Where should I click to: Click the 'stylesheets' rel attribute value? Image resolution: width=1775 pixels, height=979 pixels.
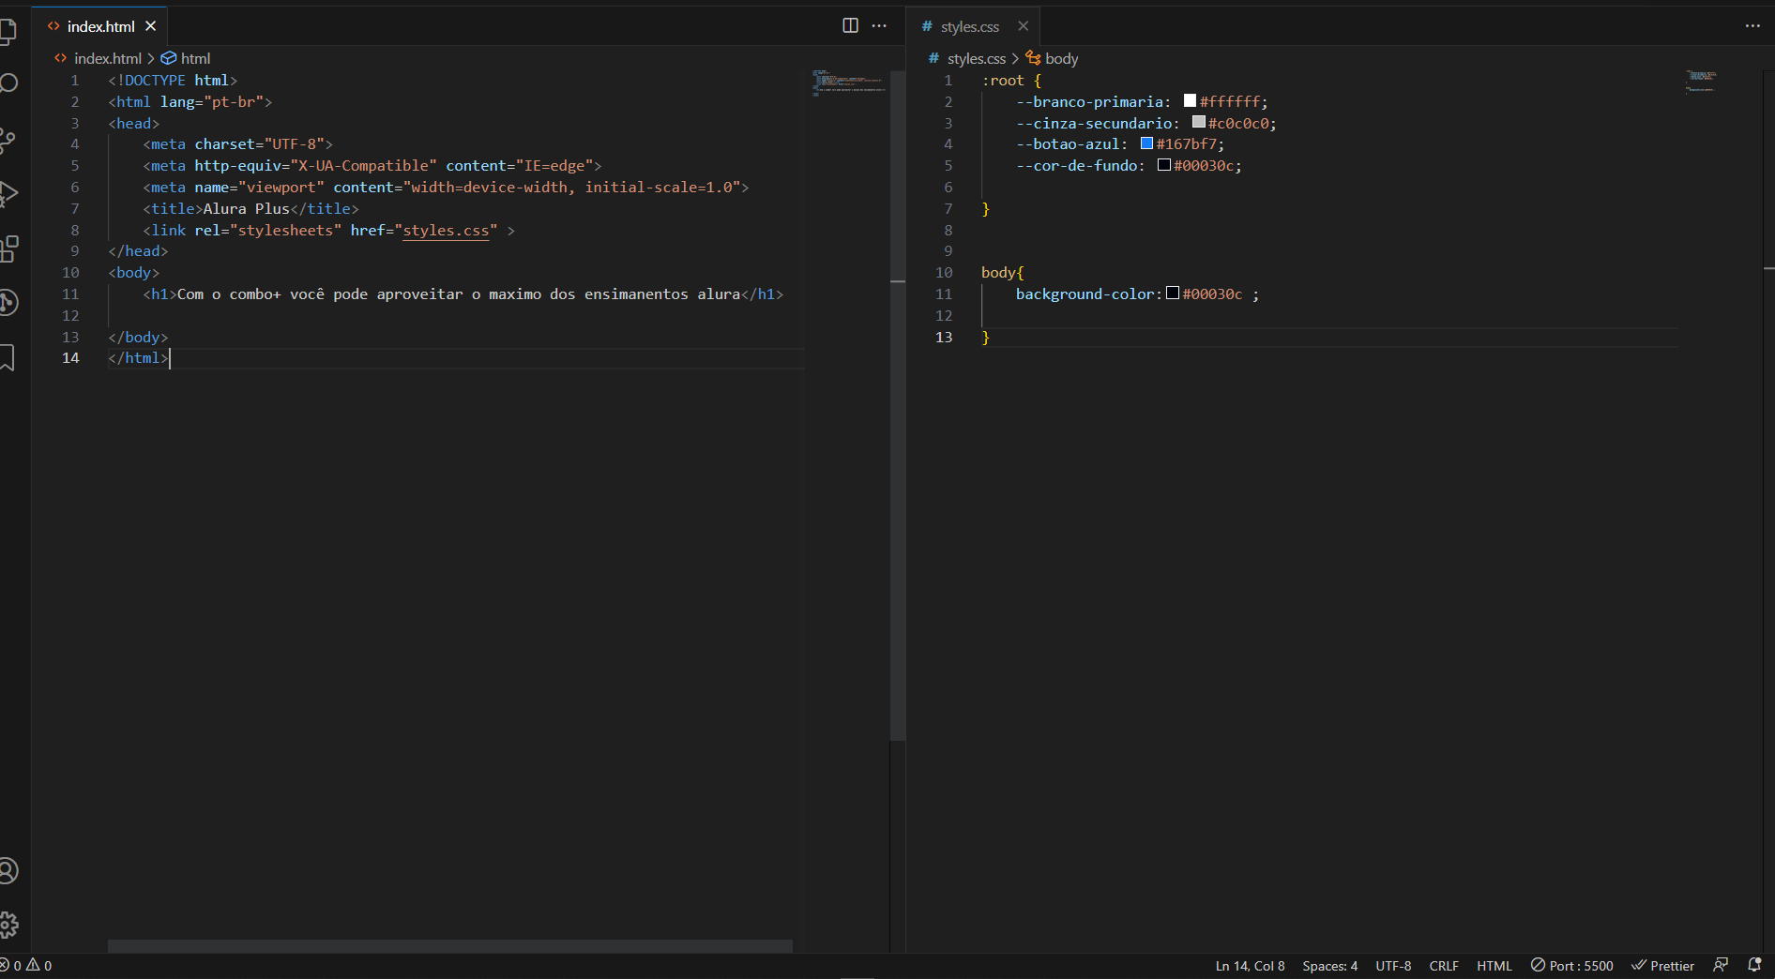[x=285, y=231]
